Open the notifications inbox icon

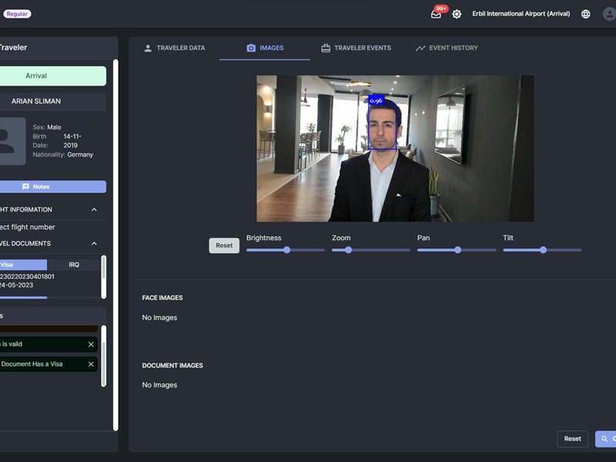pyautogui.click(x=436, y=14)
